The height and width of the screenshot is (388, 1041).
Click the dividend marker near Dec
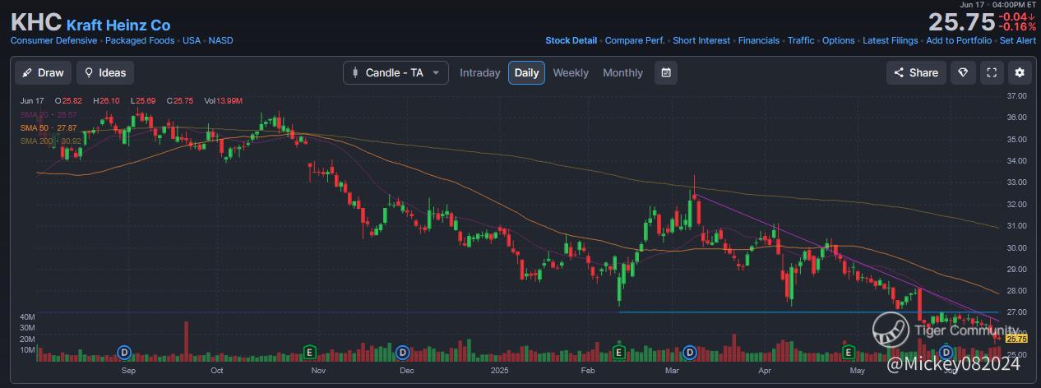coord(403,353)
